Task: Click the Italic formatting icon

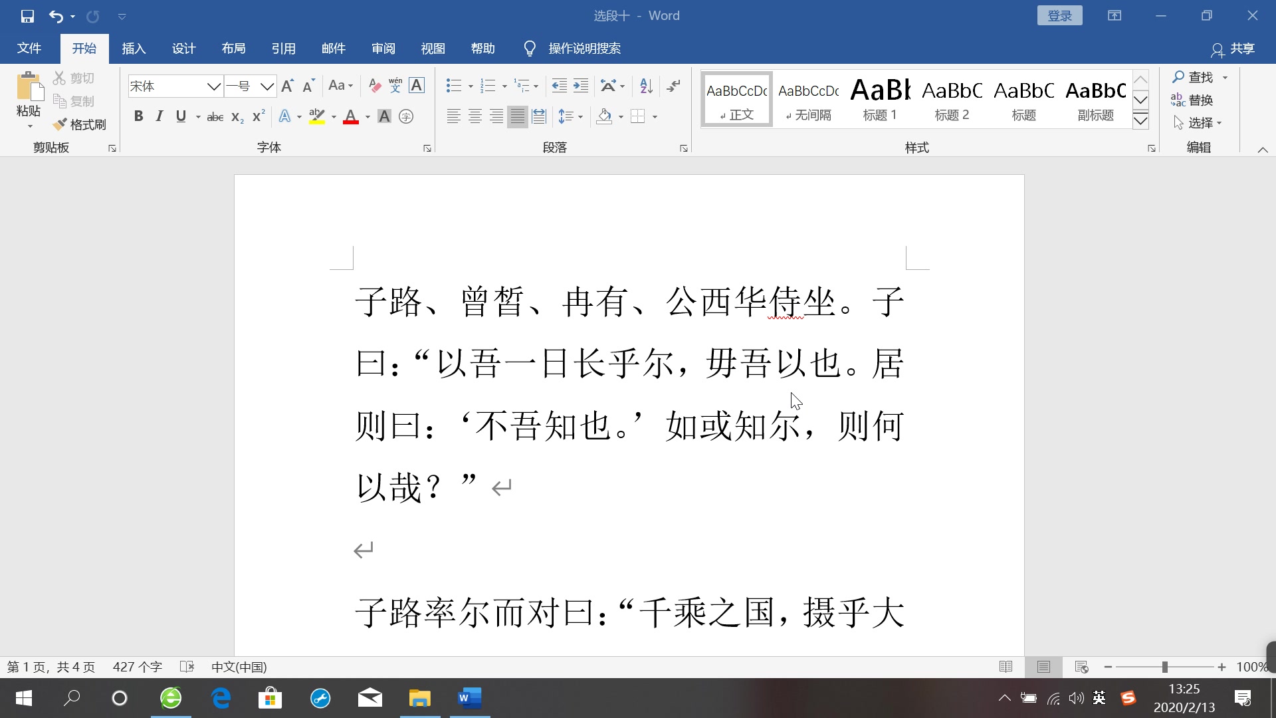Action: [x=159, y=116]
